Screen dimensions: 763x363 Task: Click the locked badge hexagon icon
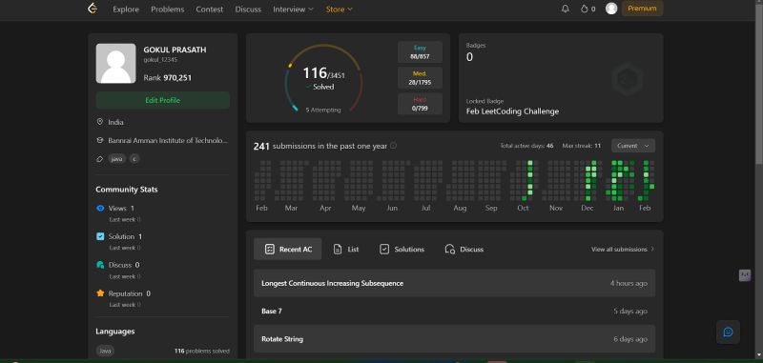[628, 79]
